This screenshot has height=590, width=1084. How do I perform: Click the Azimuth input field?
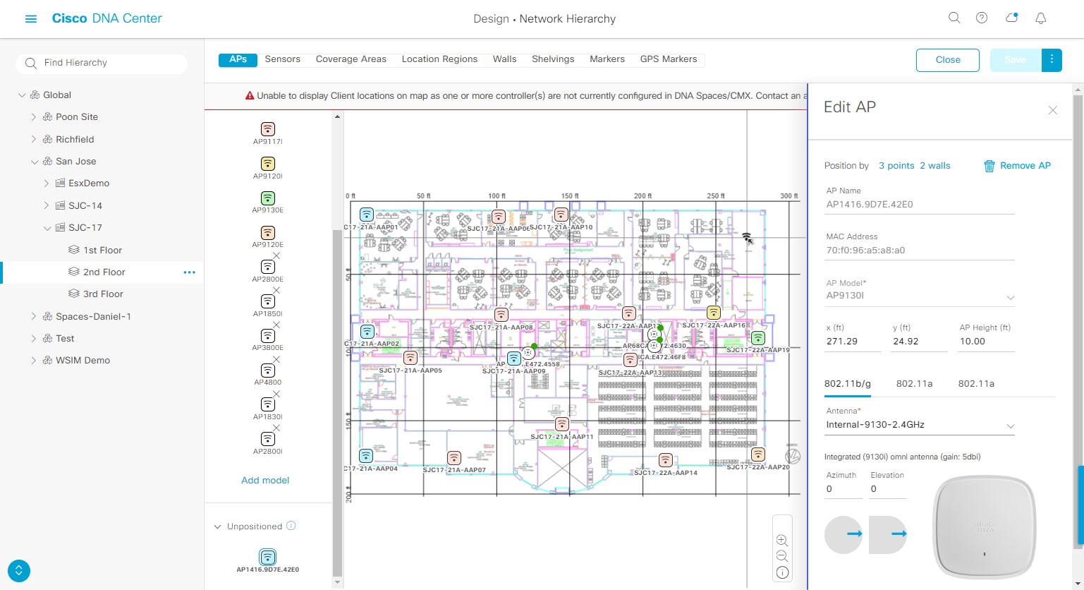click(x=844, y=489)
